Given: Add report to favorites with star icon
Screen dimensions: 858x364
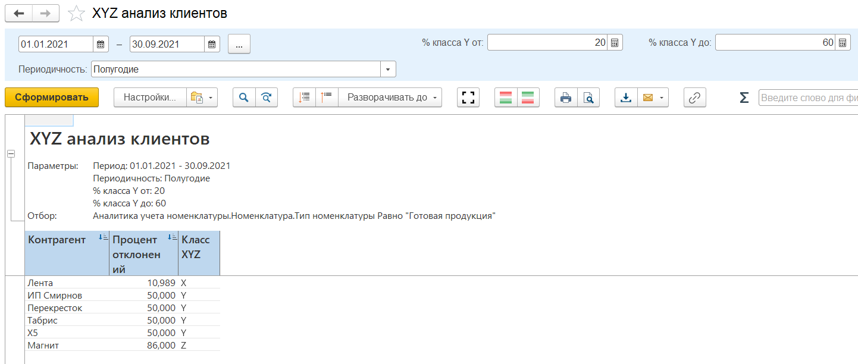Looking at the screenshot, I should coord(76,14).
